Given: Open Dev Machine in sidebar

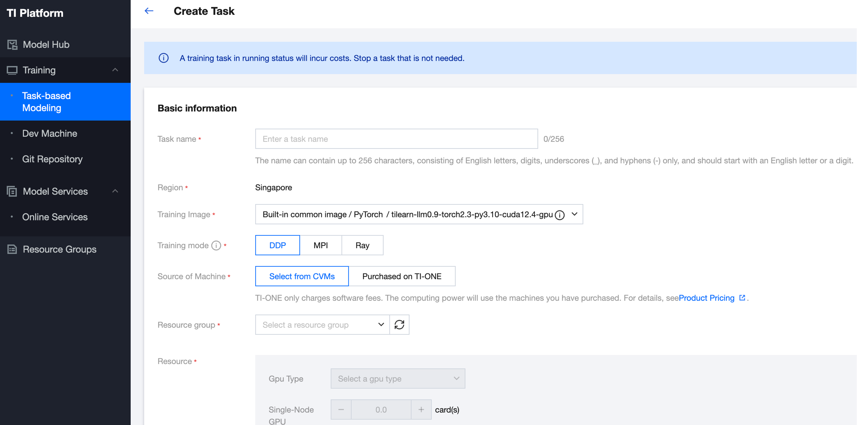Looking at the screenshot, I should (50, 133).
